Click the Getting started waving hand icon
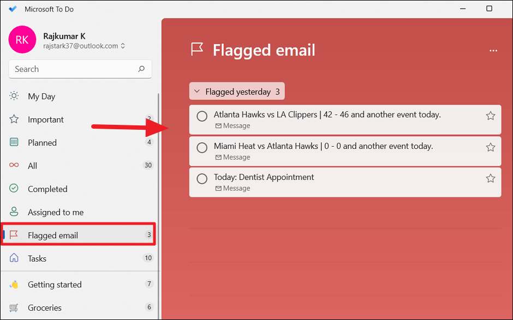This screenshot has height=320, width=513. coord(14,285)
